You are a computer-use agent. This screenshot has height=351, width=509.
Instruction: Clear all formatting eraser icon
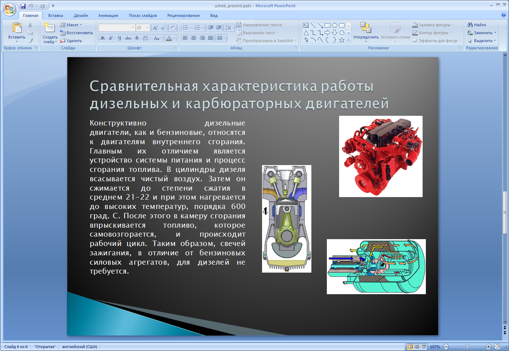point(173,28)
